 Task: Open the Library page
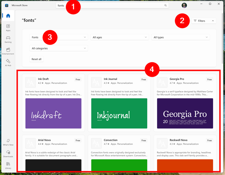(x=8, y=165)
